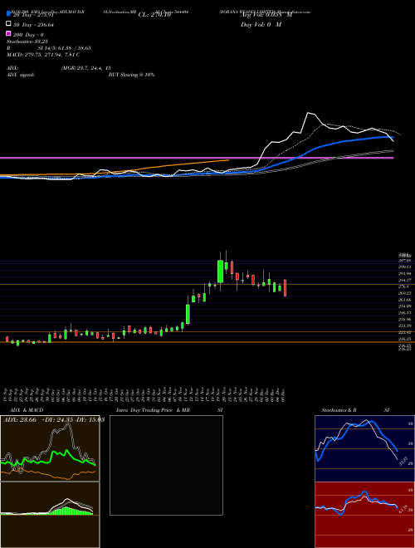Click the red RSI panel chart

[x=364, y=515]
